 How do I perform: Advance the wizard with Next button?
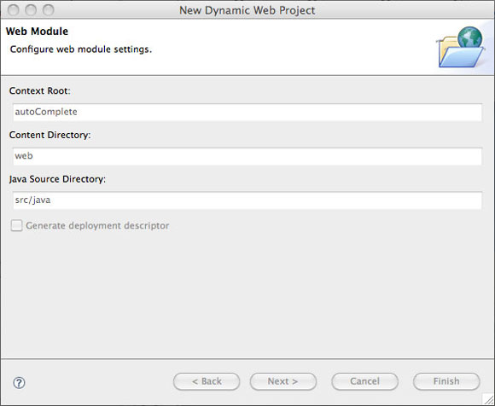pos(283,381)
